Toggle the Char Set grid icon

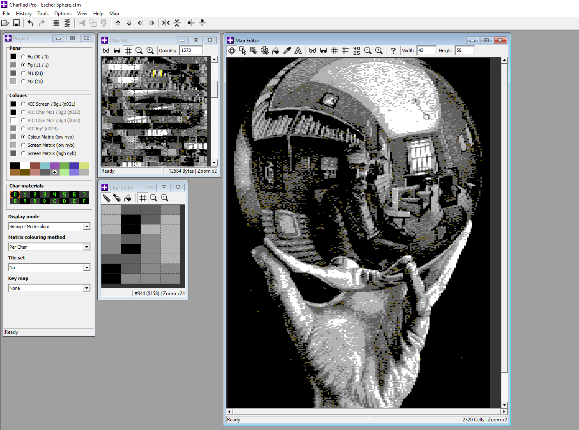click(x=129, y=51)
